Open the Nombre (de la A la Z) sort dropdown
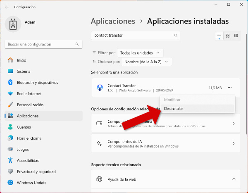This screenshot has height=193, width=248. (x=146, y=62)
